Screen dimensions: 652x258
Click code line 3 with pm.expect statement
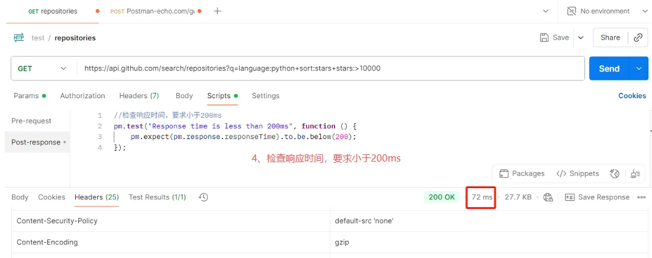tap(243, 137)
